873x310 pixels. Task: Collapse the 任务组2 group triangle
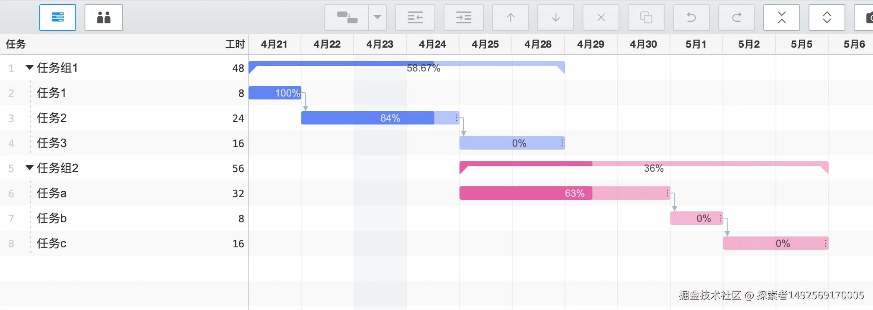[29, 168]
